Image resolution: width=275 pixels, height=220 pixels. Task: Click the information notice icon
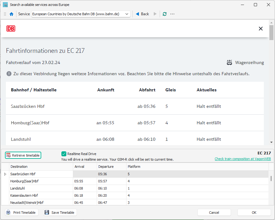coord(9,74)
